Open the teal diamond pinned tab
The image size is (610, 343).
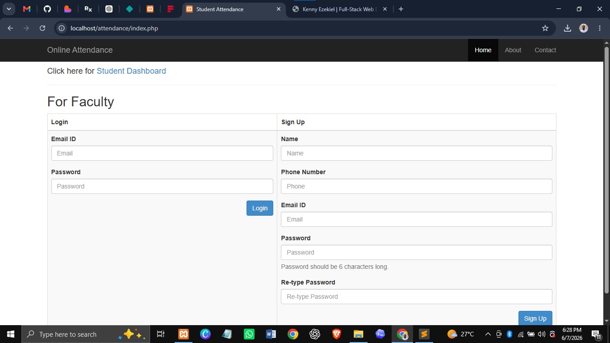[130, 9]
